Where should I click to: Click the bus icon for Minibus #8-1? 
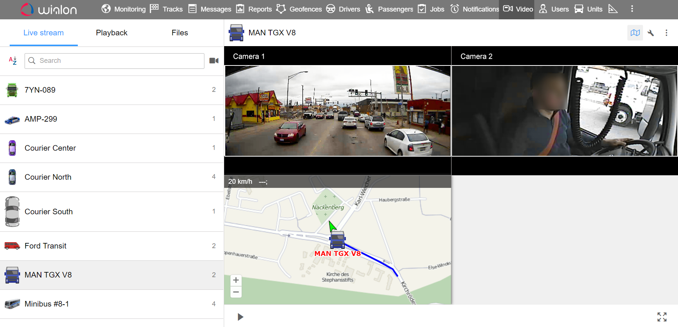[x=12, y=304]
